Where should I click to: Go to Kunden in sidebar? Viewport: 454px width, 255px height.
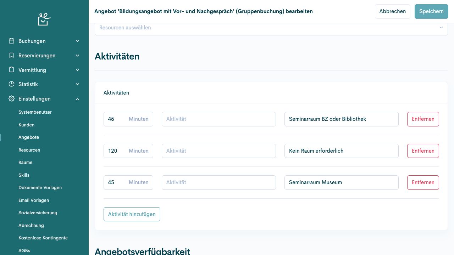[27, 125]
